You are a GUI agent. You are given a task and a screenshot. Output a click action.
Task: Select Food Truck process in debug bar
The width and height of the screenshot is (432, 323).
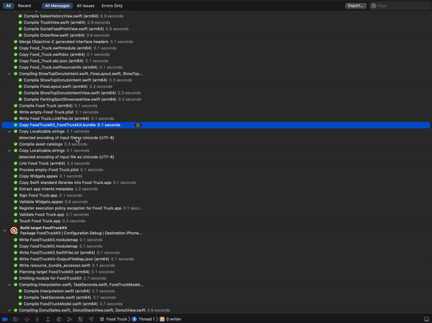114,319
